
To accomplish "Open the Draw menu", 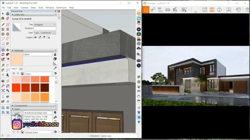I will coord(33,8).
